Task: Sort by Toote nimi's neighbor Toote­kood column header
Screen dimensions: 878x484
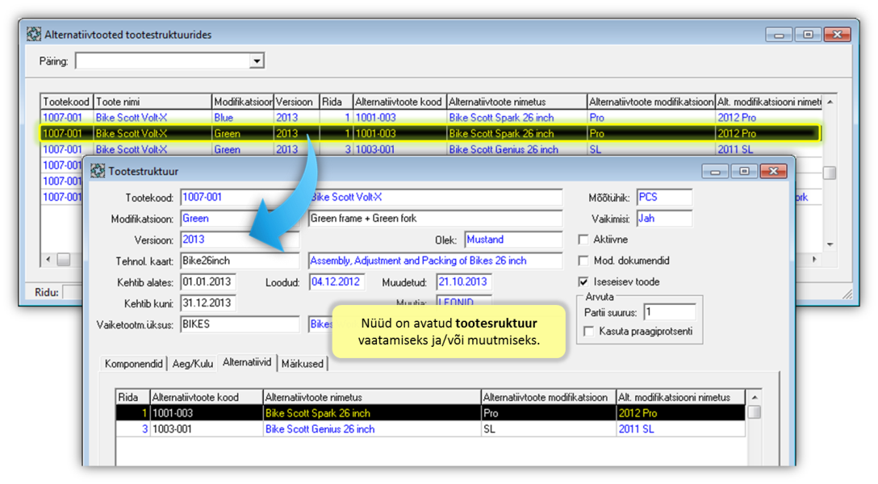Action: [67, 102]
